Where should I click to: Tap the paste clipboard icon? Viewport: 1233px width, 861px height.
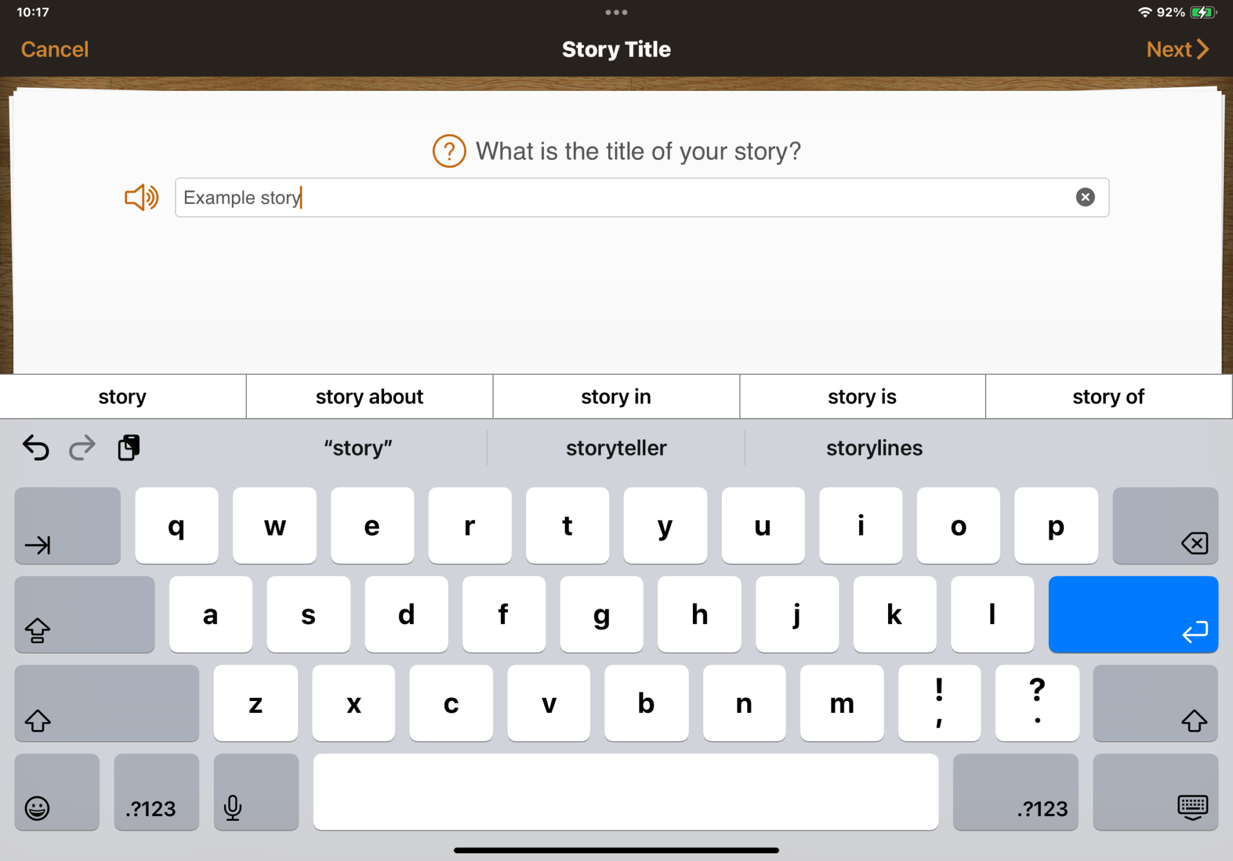click(x=128, y=448)
